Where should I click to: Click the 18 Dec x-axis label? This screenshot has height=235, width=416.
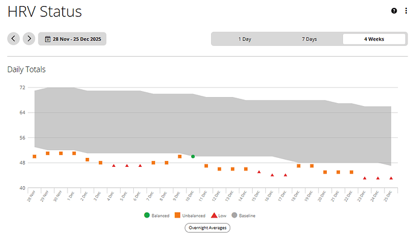(x=295, y=196)
